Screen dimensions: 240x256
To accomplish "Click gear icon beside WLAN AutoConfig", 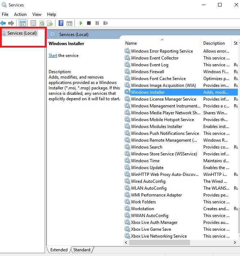I will coord(127,188).
